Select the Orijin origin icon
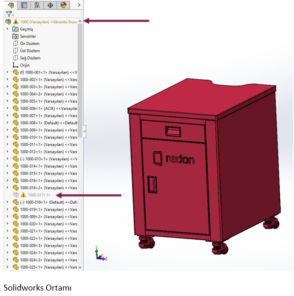 [16, 65]
